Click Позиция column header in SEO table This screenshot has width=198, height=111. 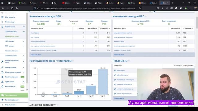coord(81,29)
